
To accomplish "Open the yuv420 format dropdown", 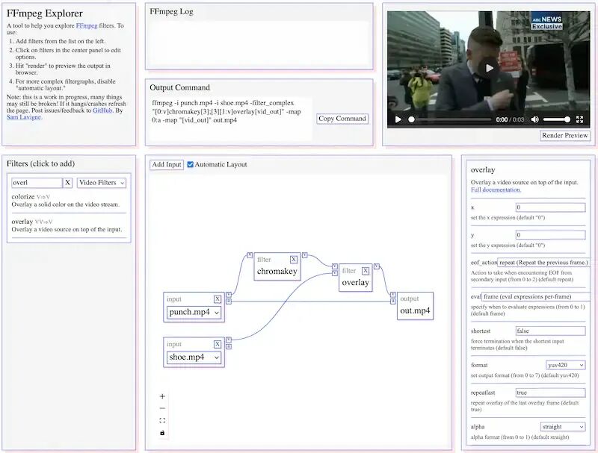I will click(566, 365).
